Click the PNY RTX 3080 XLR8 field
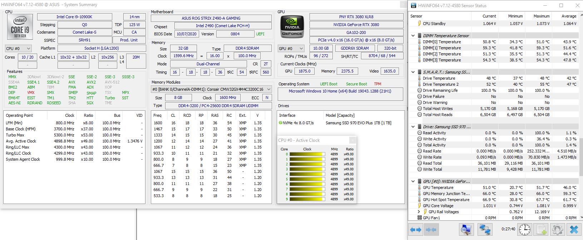 click(356, 17)
